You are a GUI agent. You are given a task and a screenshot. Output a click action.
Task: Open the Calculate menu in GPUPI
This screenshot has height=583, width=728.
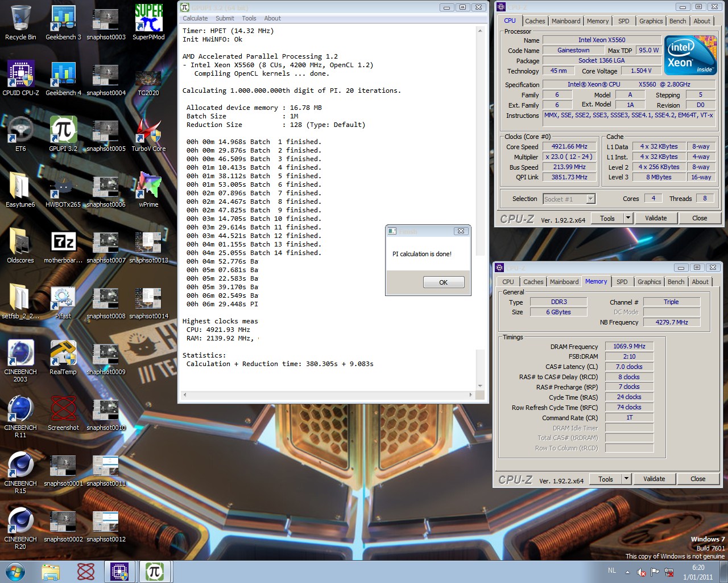click(195, 18)
